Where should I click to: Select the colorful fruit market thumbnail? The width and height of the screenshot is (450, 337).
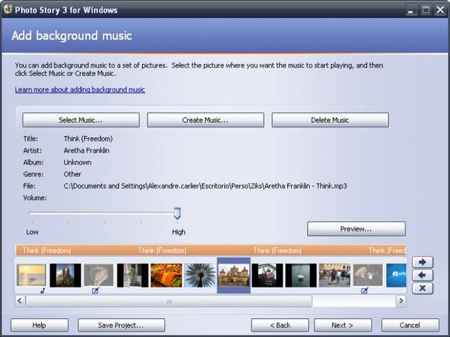coord(167,276)
